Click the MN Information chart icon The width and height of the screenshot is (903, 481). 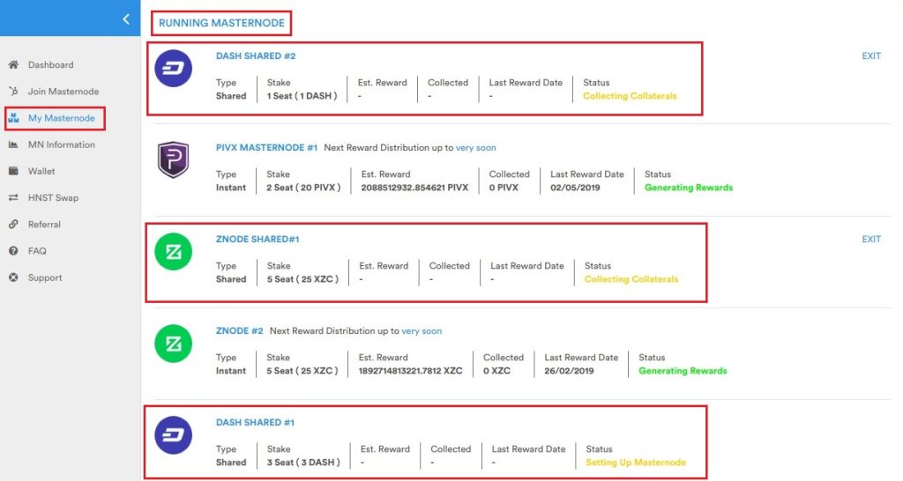(13, 144)
